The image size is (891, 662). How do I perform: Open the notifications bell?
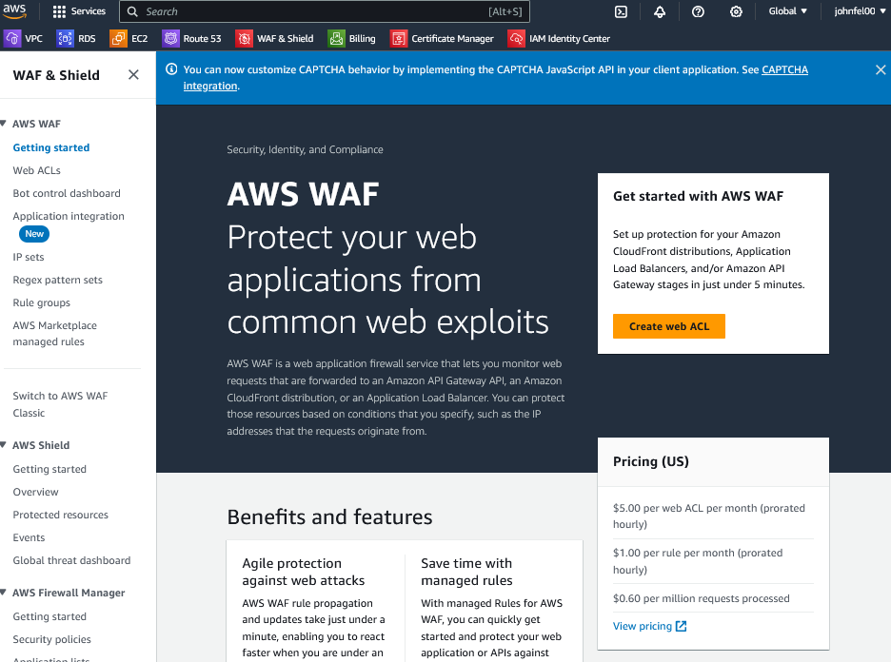tap(660, 11)
